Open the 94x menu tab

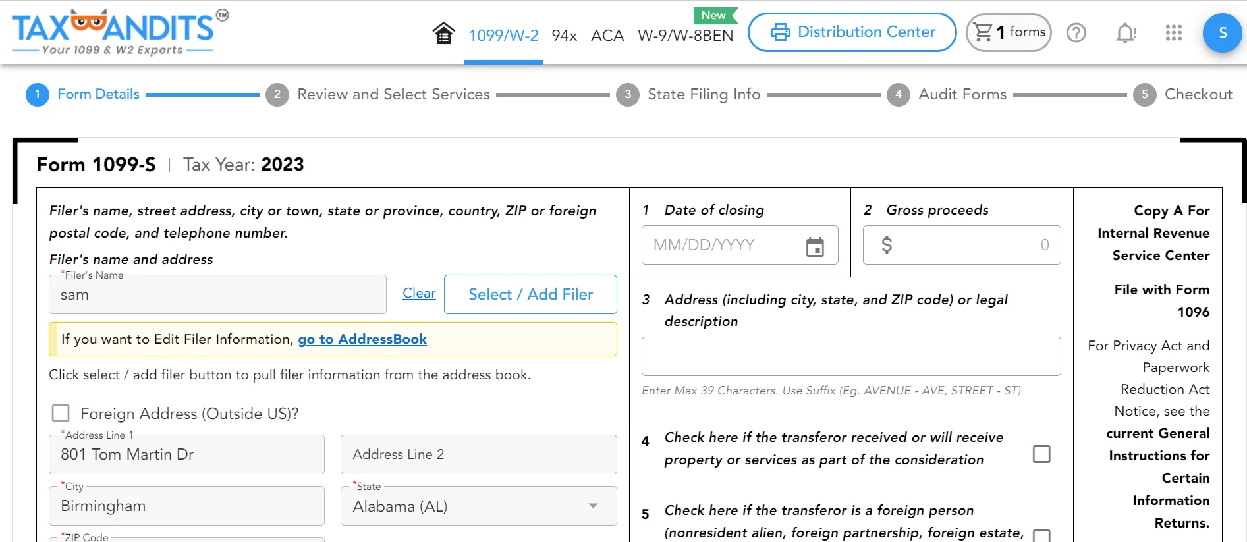(x=564, y=36)
